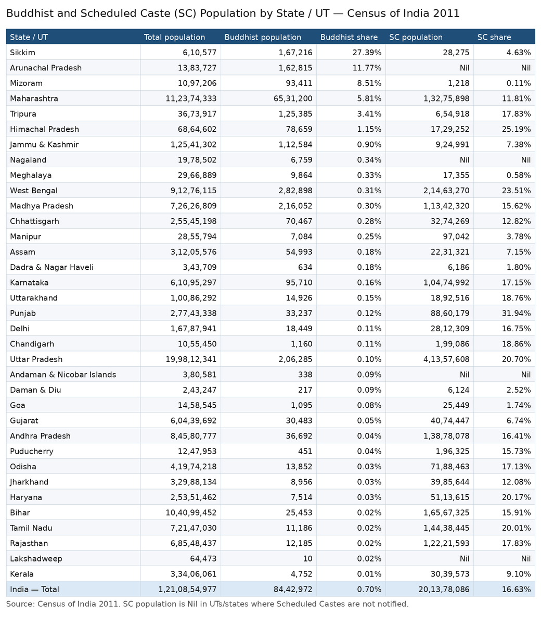This screenshot has height=625, width=541.
Task: Click Nagaland Buddhist population 6,759
Action: pyautogui.click(x=268, y=160)
